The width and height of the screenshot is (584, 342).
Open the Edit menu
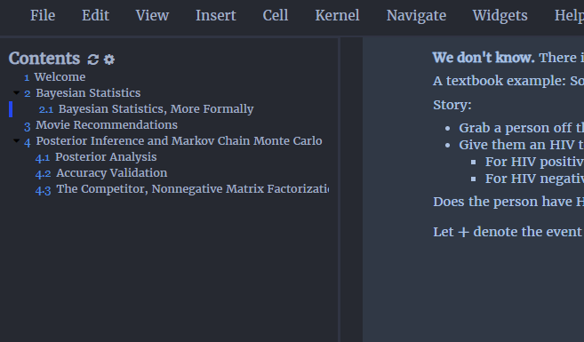pyautogui.click(x=95, y=16)
